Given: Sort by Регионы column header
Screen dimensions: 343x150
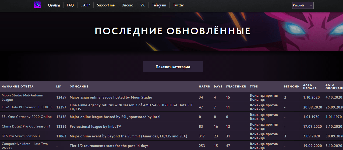Looking at the screenshot, I should (x=292, y=87).
